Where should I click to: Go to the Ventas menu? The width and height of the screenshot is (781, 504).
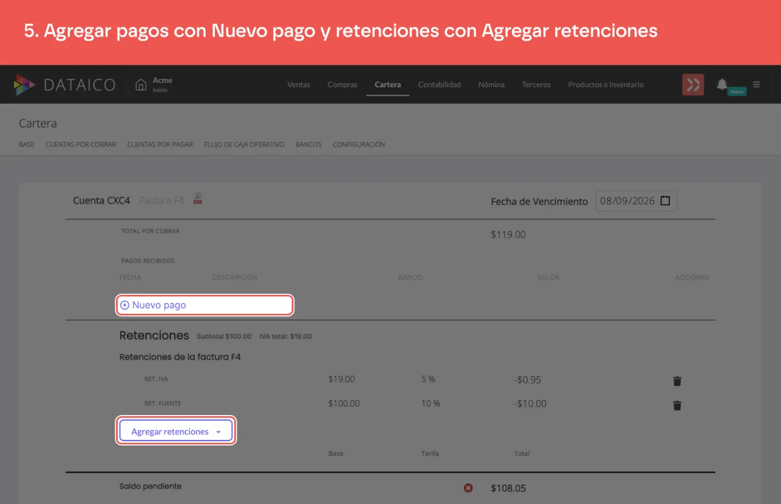coord(298,85)
